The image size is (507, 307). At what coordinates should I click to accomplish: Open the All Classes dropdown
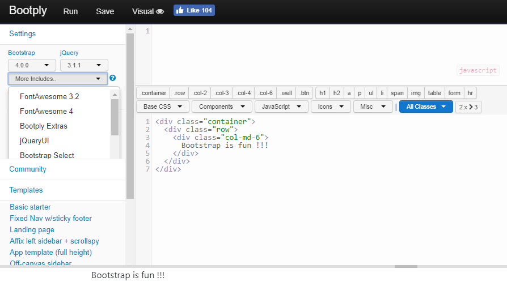pos(426,106)
